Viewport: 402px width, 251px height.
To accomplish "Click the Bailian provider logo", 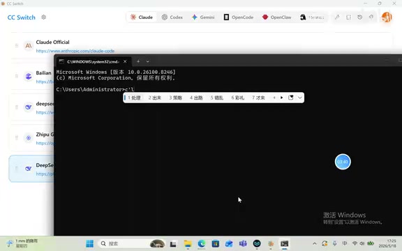I will 29,76.
